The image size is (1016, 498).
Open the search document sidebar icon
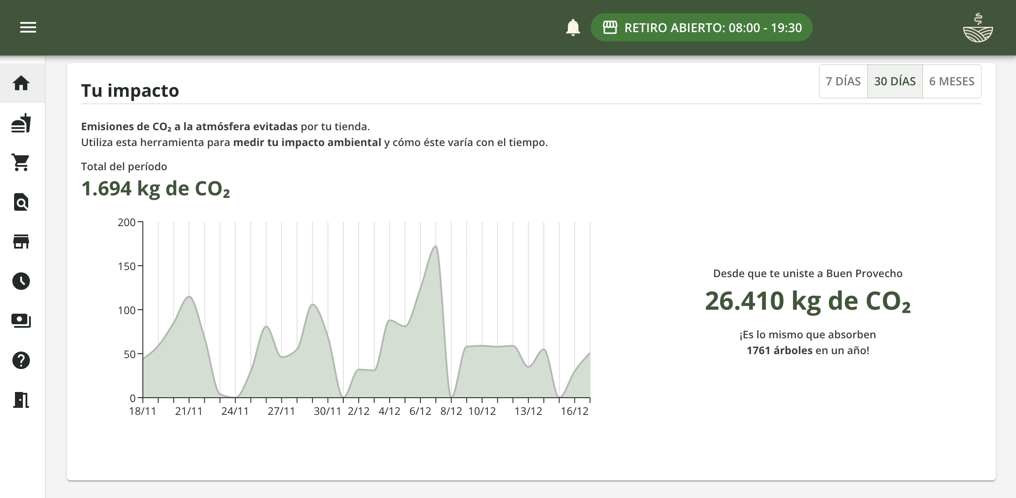click(x=21, y=202)
